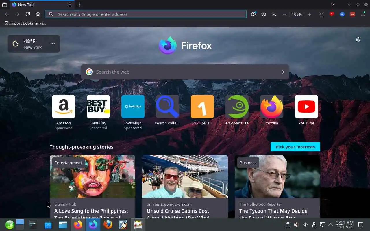Open the removable USB devices tray icon
The height and width of the screenshot is (231, 370).
[x=314, y=225]
